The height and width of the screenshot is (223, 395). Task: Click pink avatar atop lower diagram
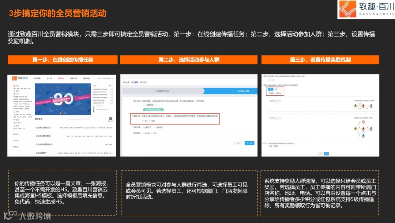pos(363,122)
